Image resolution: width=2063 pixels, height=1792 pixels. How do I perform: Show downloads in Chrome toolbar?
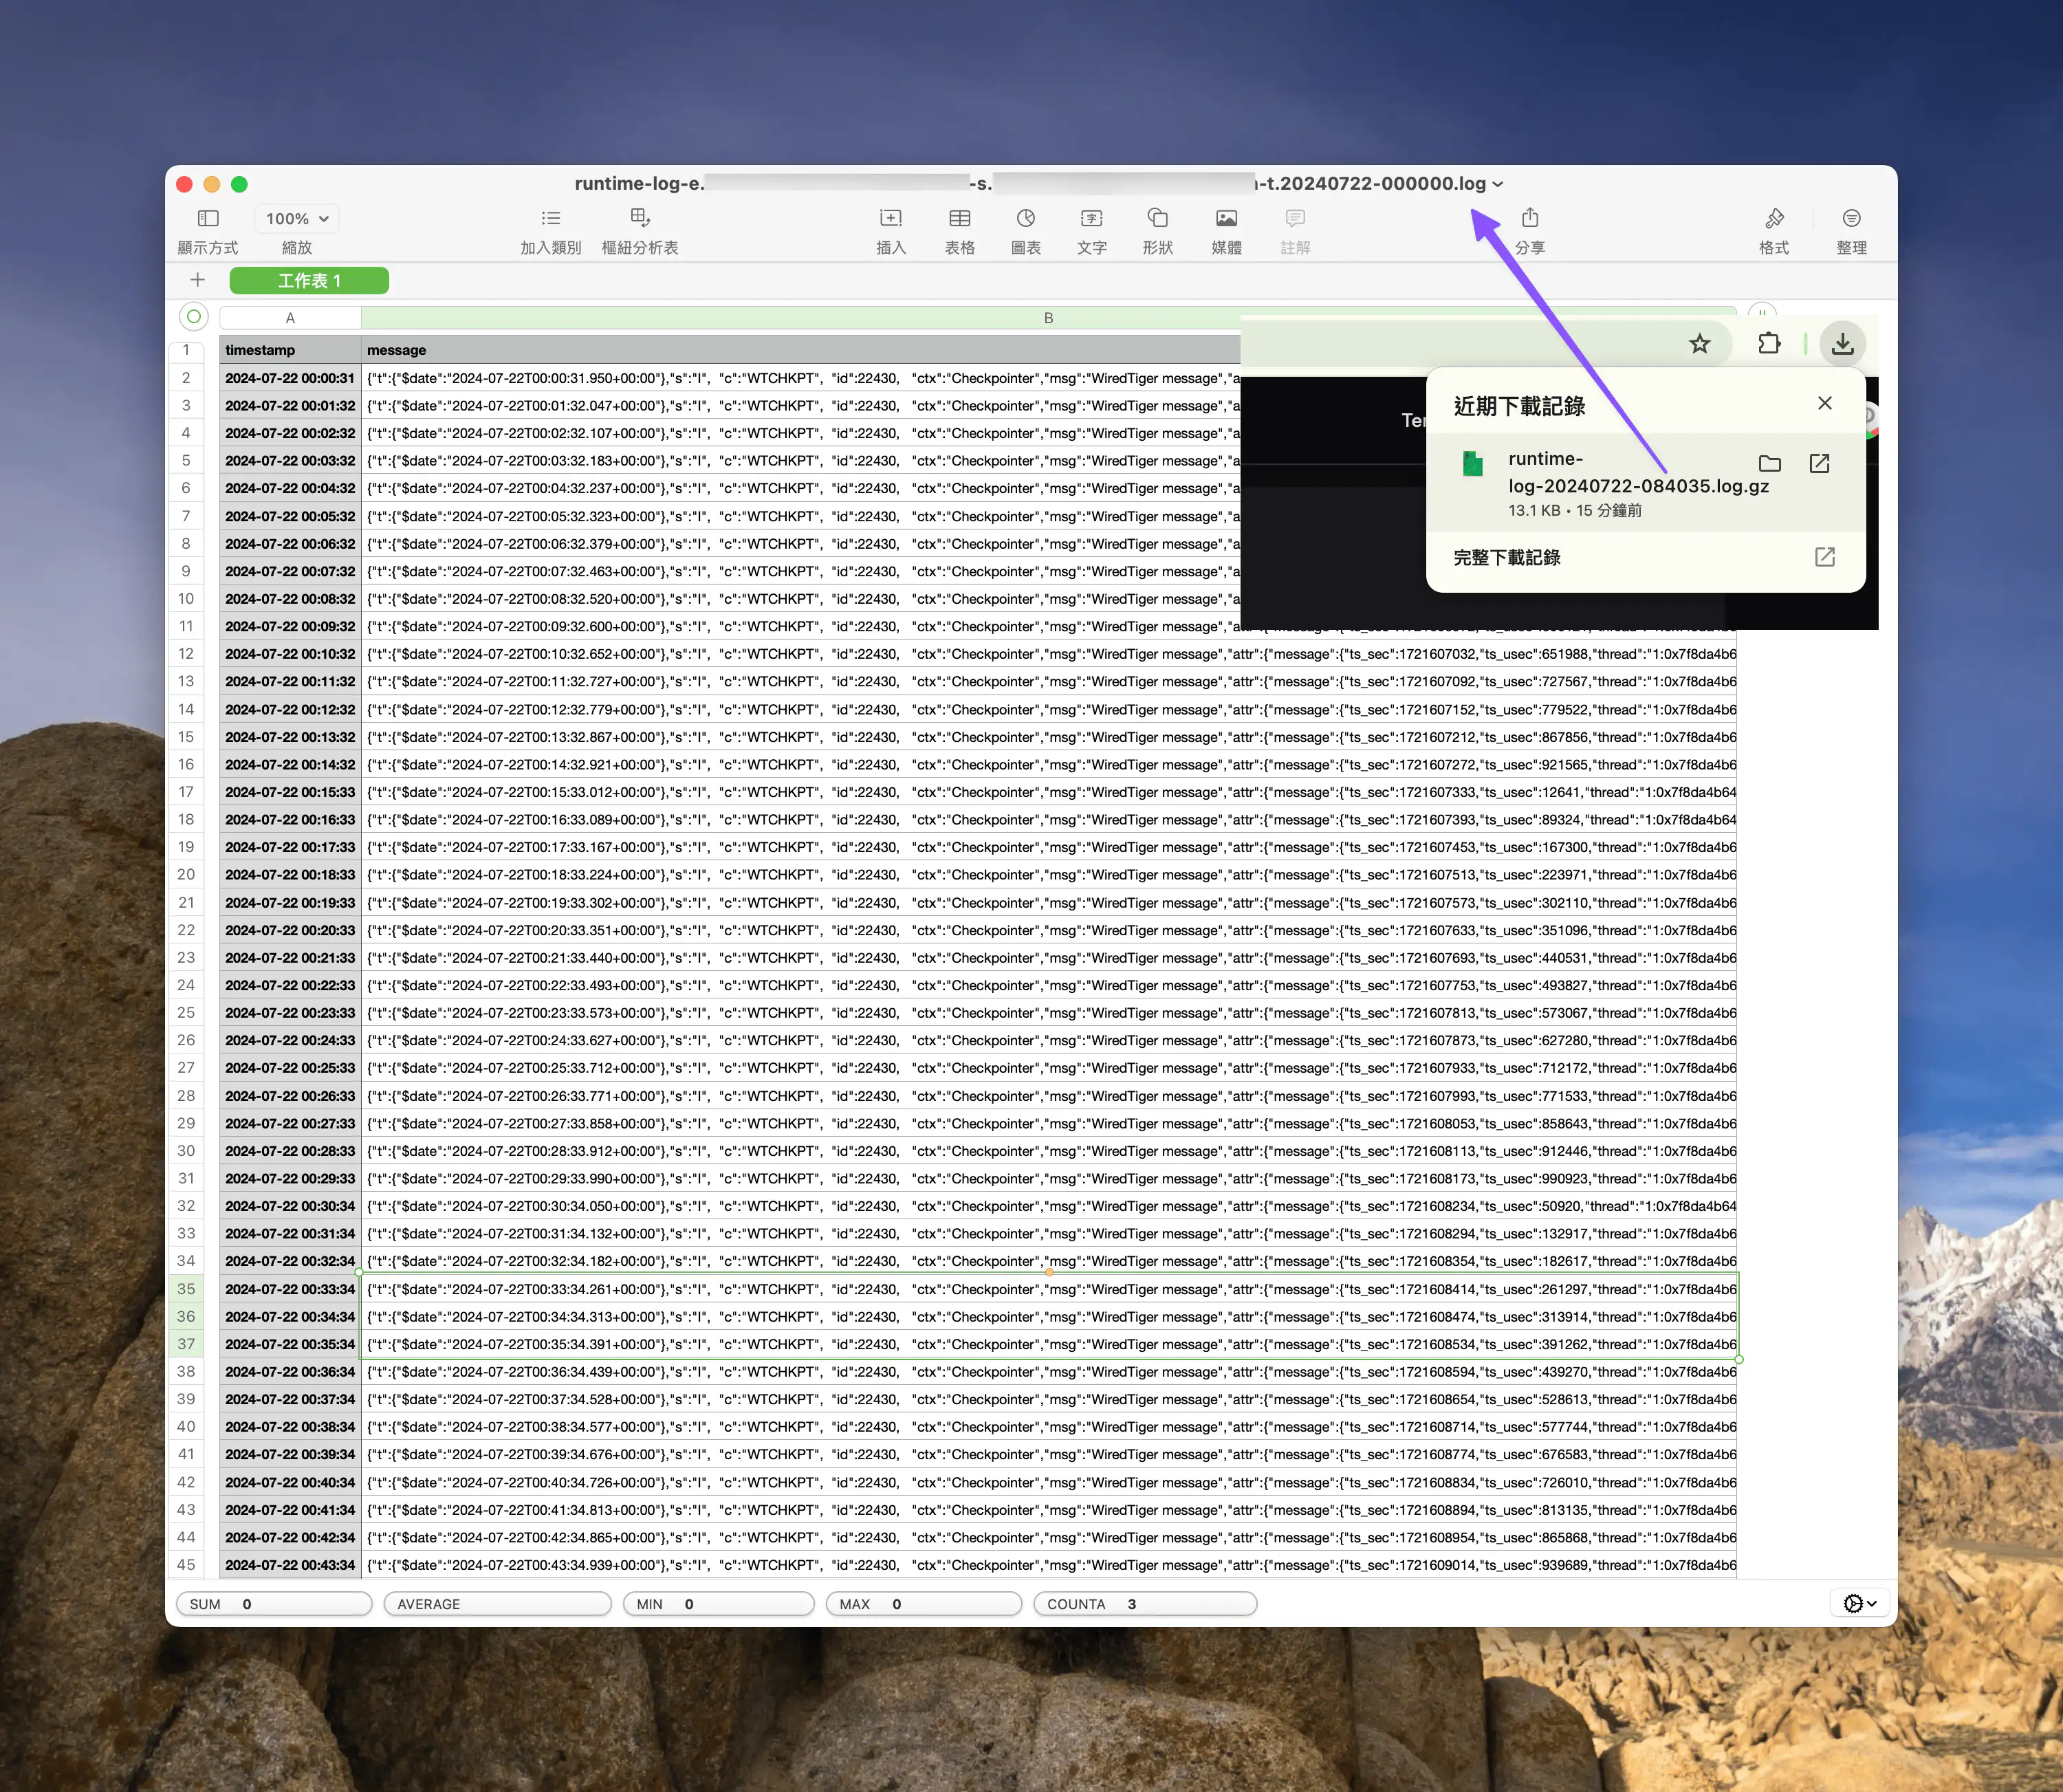pyautogui.click(x=1843, y=343)
